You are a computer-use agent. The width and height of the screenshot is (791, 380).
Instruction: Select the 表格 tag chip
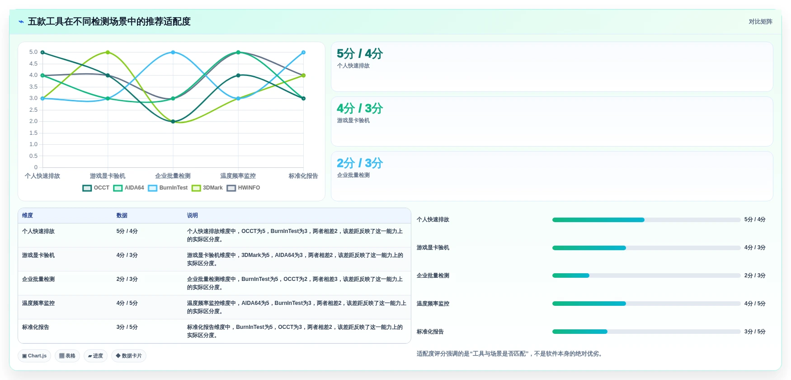[67, 356]
